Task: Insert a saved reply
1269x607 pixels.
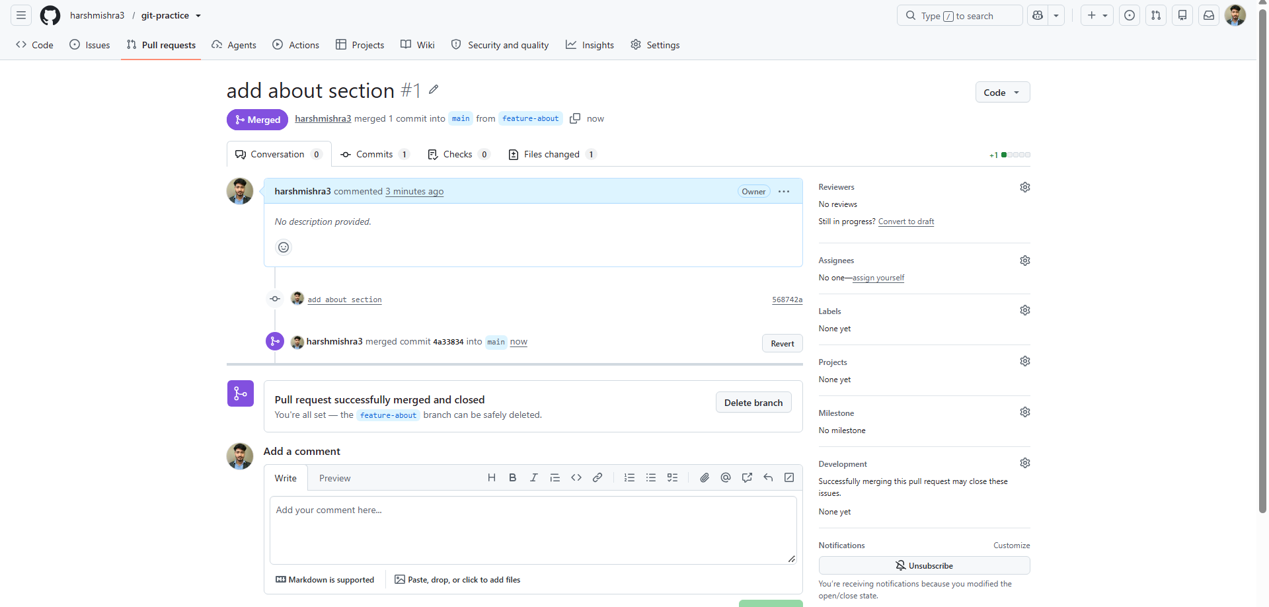Action: [x=768, y=477]
